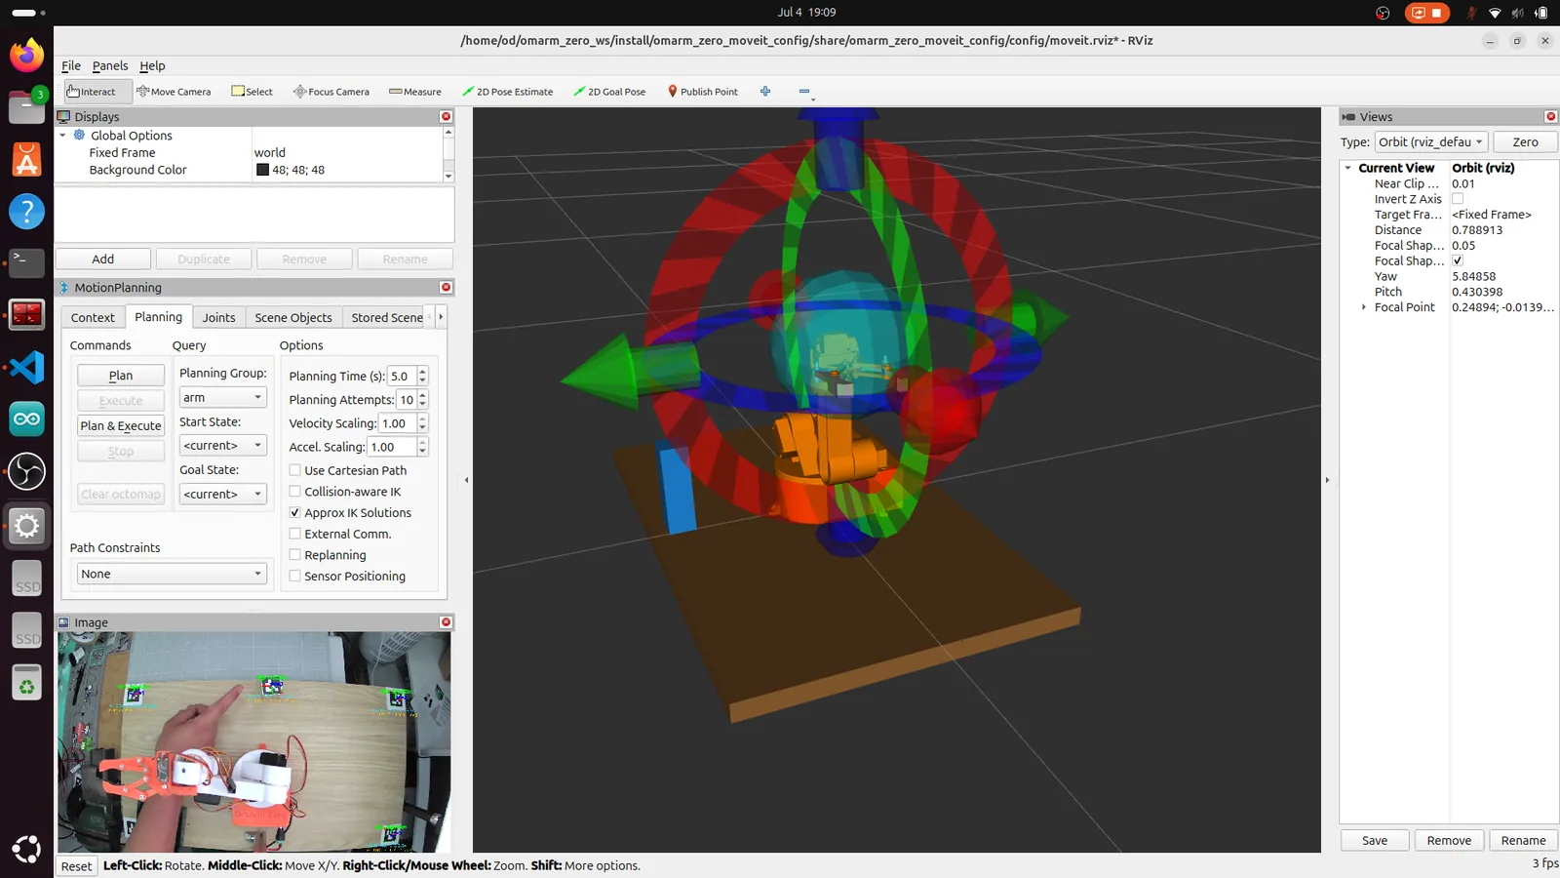Switch to the Context tab
1560x878 pixels.
(x=93, y=317)
